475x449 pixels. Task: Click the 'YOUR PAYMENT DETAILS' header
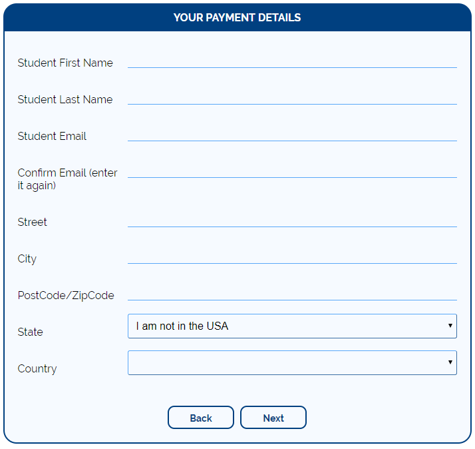click(237, 17)
